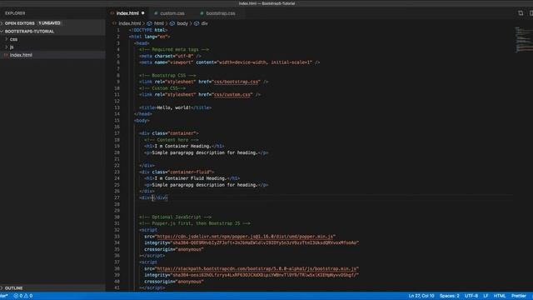
Task: Click Ln 27, Col 10 in status bar
Action: (421, 296)
